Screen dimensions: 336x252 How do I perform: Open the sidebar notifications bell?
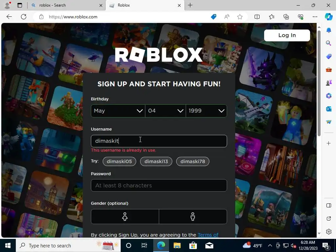pyautogui.click(x=329, y=30)
